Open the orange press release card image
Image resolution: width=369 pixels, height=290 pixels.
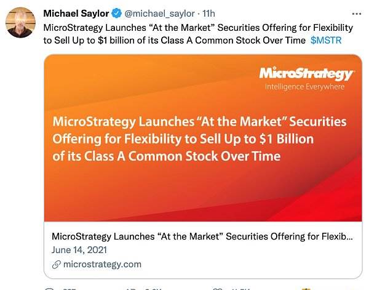(x=203, y=138)
